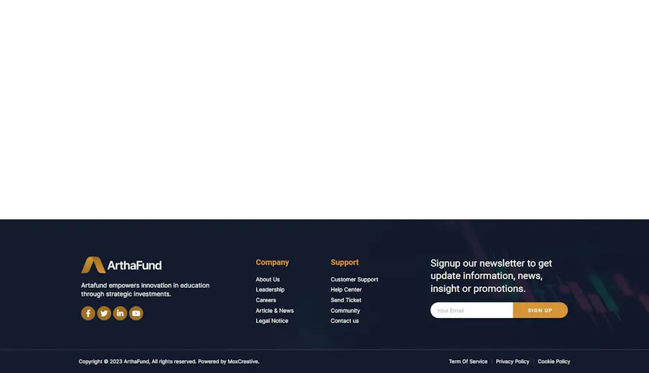This screenshot has height=373, width=649.
Task: Open the Cookie Policy link
Action: [554, 361]
